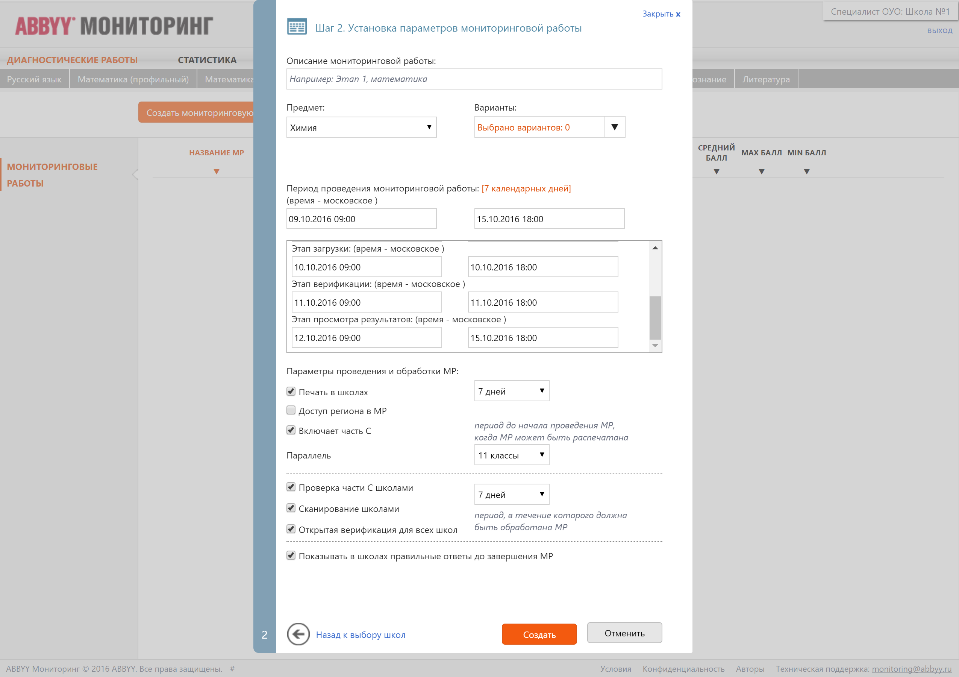
Task: Click sort arrow under MIN БАЛЛ column
Action: 806,172
